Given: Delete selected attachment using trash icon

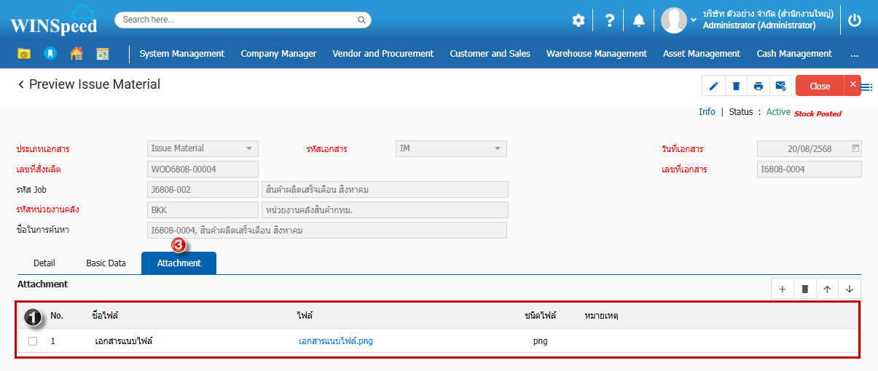Looking at the screenshot, I should pyautogui.click(x=804, y=289).
